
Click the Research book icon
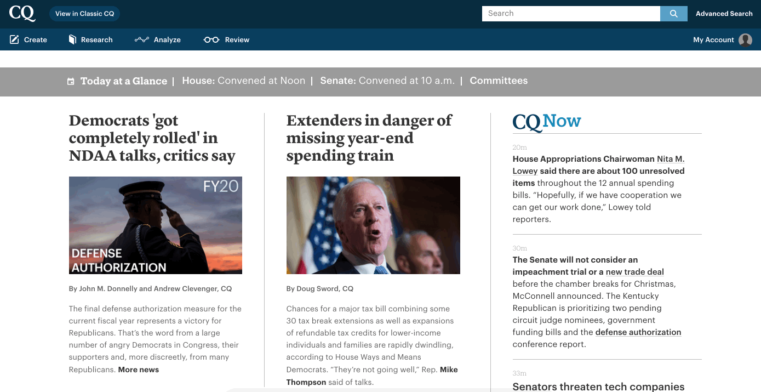pyautogui.click(x=72, y=39)
